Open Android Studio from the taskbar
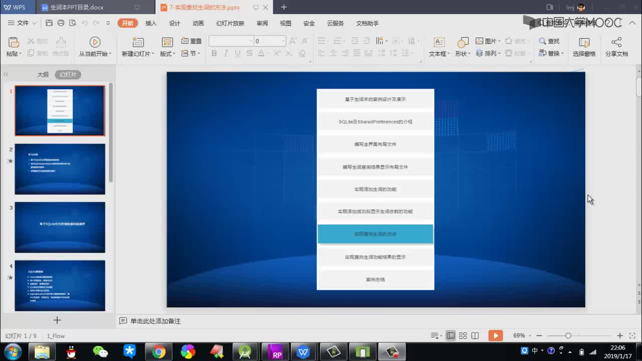 [x=245, y=352]
